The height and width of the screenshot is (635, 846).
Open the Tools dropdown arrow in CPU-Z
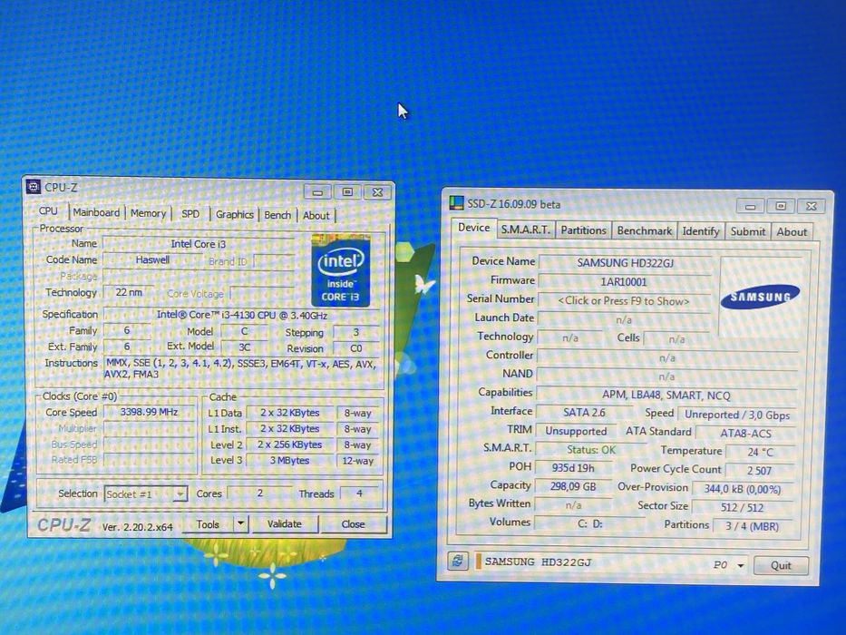point(240,523)
